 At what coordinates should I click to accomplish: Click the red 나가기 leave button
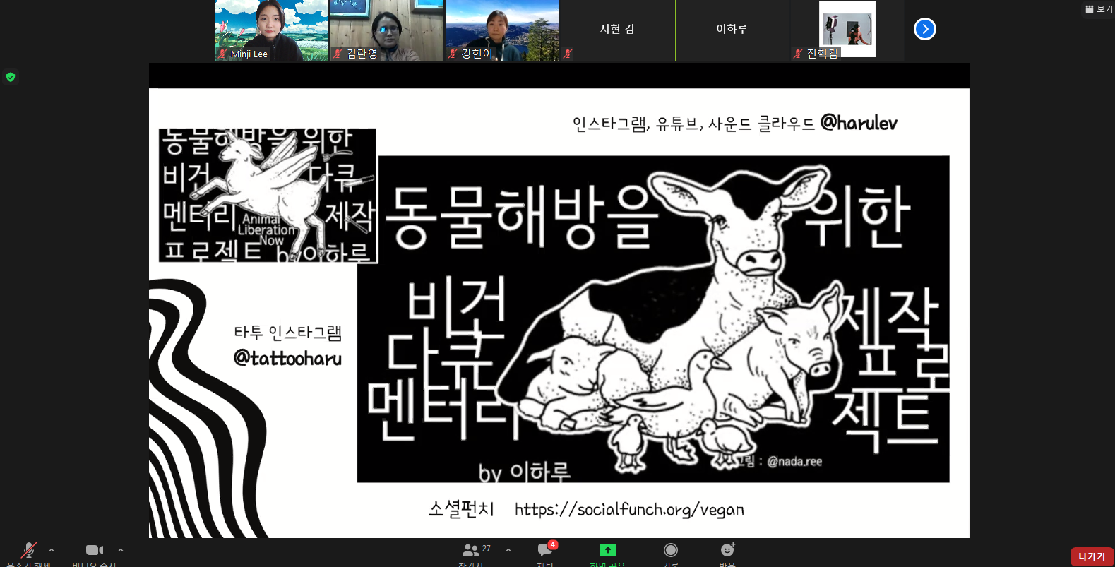pos(1092,556)
